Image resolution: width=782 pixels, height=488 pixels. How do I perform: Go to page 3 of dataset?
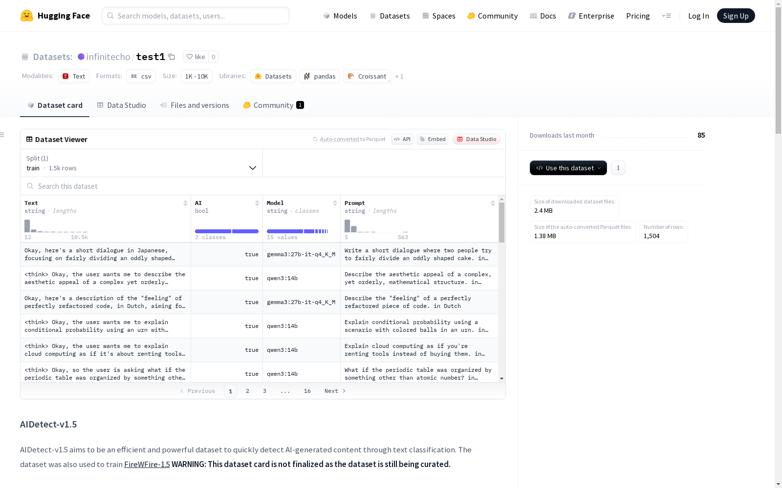coord(265,391)
